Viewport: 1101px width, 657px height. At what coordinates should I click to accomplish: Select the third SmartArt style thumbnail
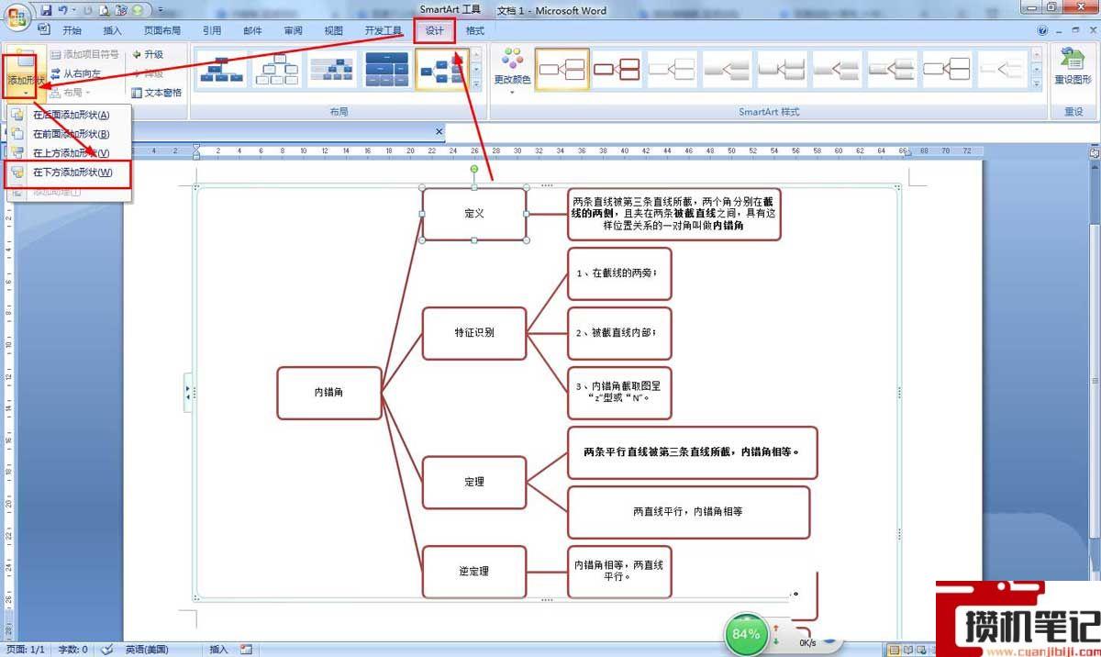click(672, 69)
